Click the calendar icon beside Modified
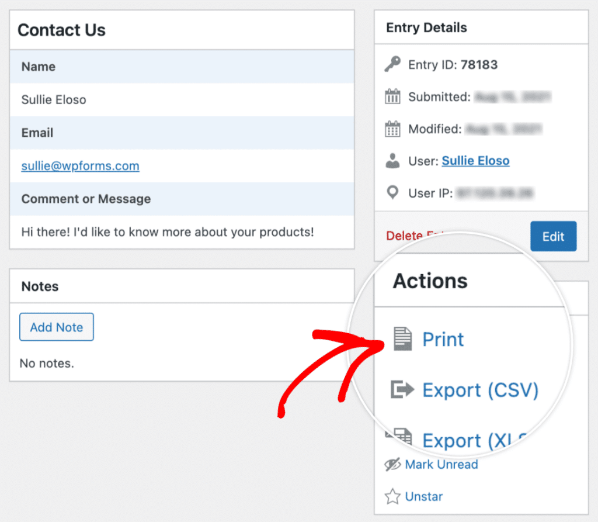Screen dimensions: 598x522 [394, 129]
